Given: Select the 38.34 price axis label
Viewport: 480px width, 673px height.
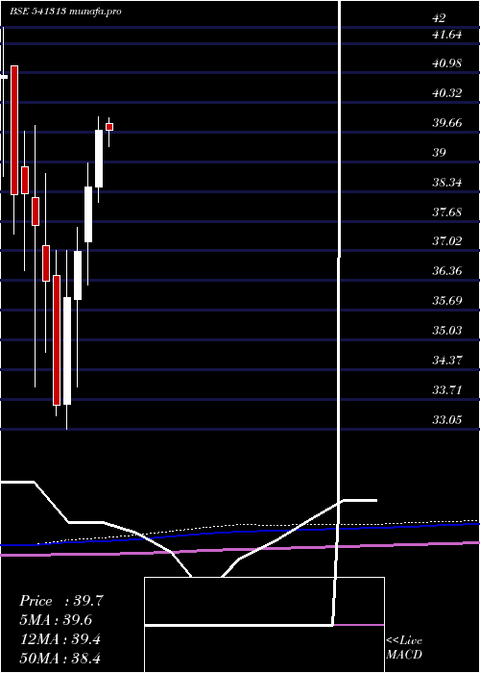Looking at the screenshot, I should 447,183.
